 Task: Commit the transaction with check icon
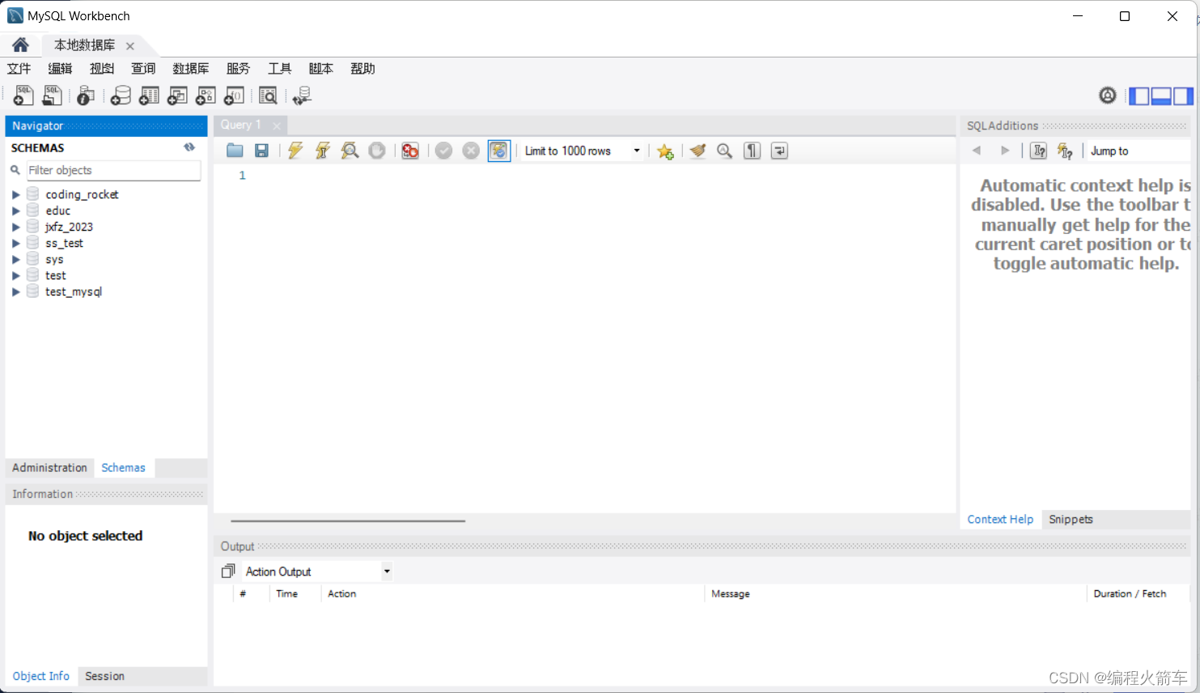coord(443,151)
